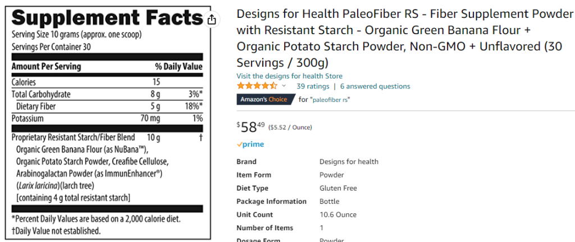Open the 39 ratings link
Viewport: 575px width, 242px height.
coord(313,86)
